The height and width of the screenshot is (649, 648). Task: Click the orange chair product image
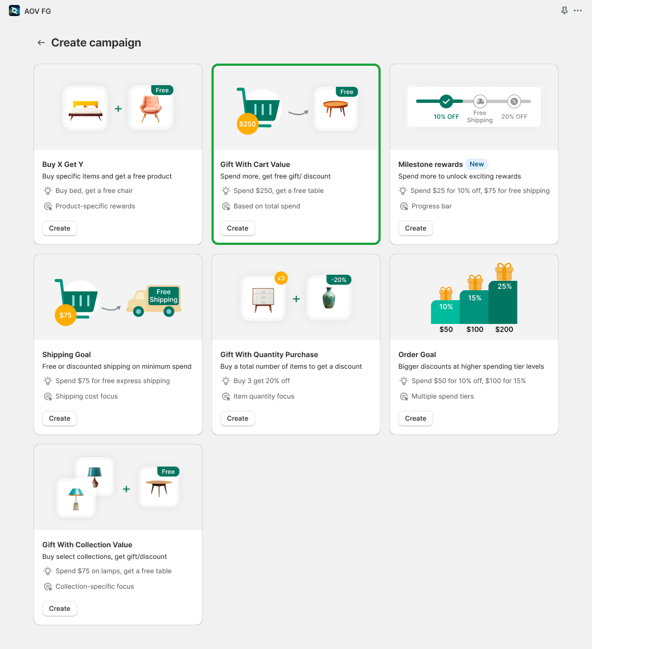151,108
